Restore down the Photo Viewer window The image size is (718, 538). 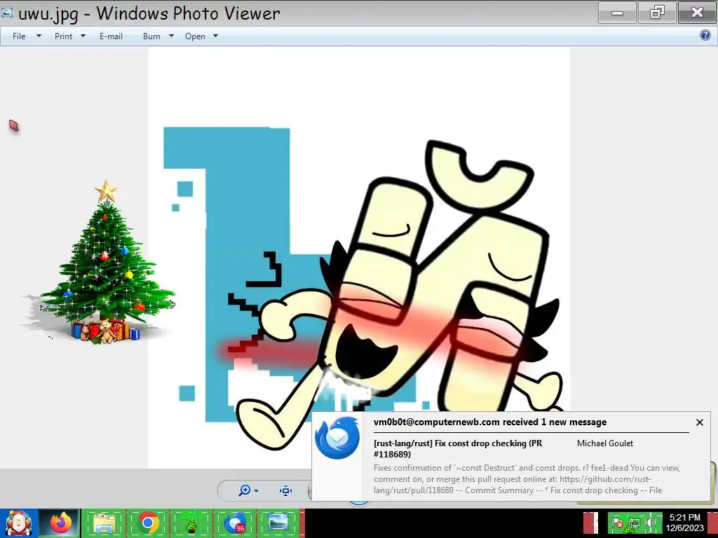coord(656,13)
